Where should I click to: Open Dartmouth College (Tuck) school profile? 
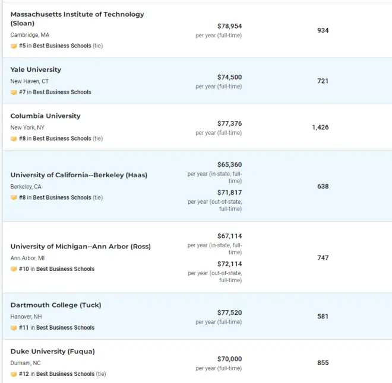tap(56, 305)
